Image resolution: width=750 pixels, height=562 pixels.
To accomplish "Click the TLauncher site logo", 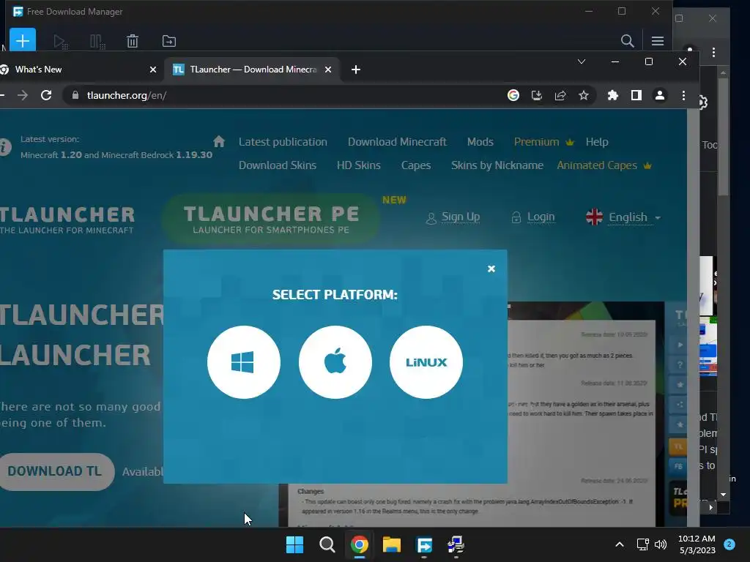I will click(x=67, y=220).
